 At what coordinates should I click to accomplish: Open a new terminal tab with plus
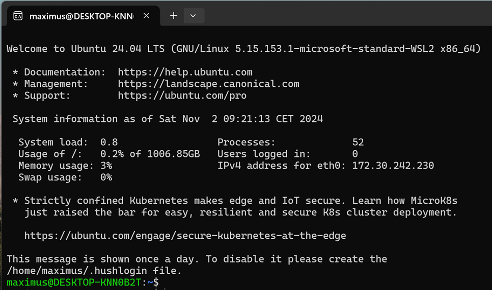[x=173, y=16]
